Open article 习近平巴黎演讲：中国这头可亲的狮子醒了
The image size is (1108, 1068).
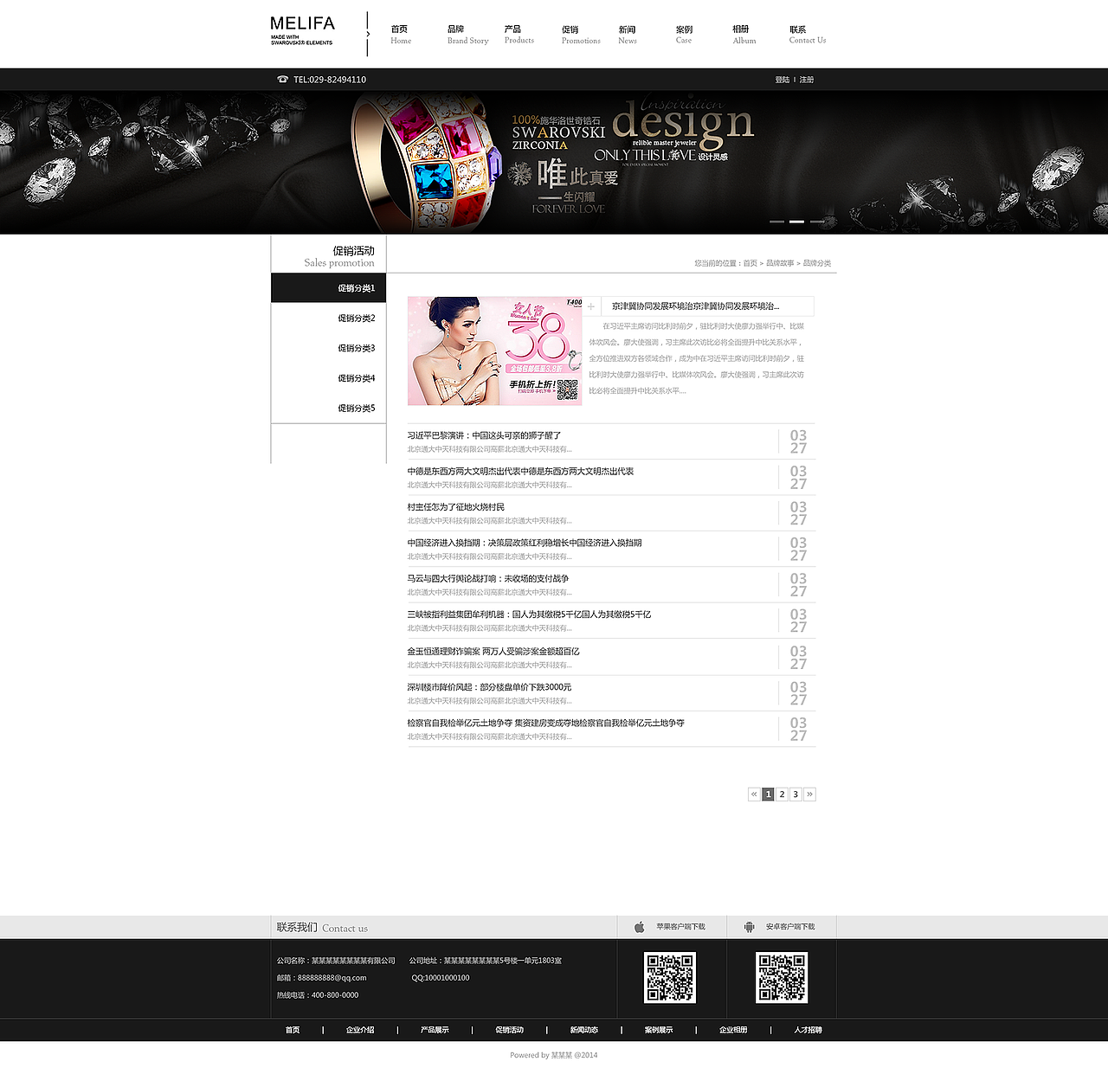coord(485,435)
